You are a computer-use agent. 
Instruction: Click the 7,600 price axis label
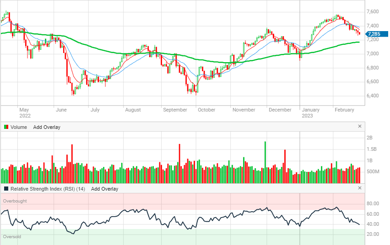click(x=372, y=11)
